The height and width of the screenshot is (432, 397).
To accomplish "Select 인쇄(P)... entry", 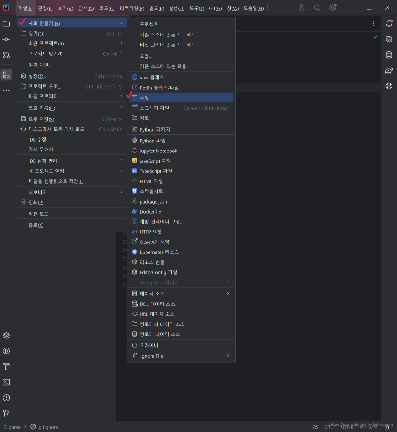I will [72, 203].
